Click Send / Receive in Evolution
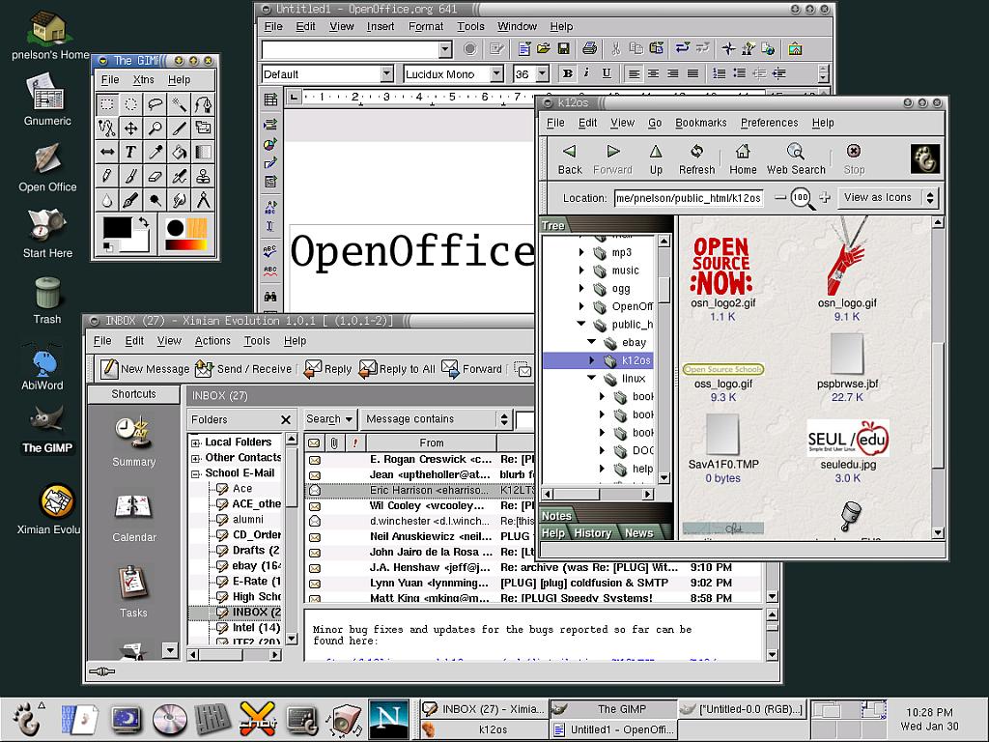The width and height of the screenshot is (989, 742). tap(242, 368)
